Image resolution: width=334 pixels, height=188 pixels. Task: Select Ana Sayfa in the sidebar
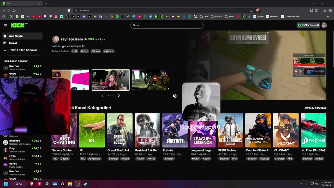point(22,36)
